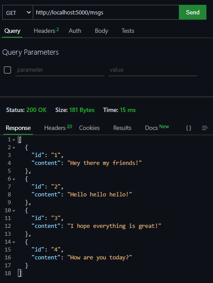Image resolution: width=213 pixels, height=283 pixels.
Task: Select the Response tab
Action: click(18, 128)
